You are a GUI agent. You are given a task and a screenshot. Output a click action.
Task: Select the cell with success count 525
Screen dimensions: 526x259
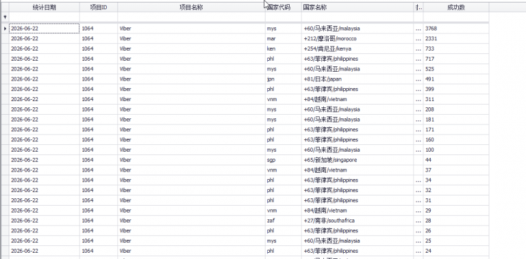click(456, 69)
